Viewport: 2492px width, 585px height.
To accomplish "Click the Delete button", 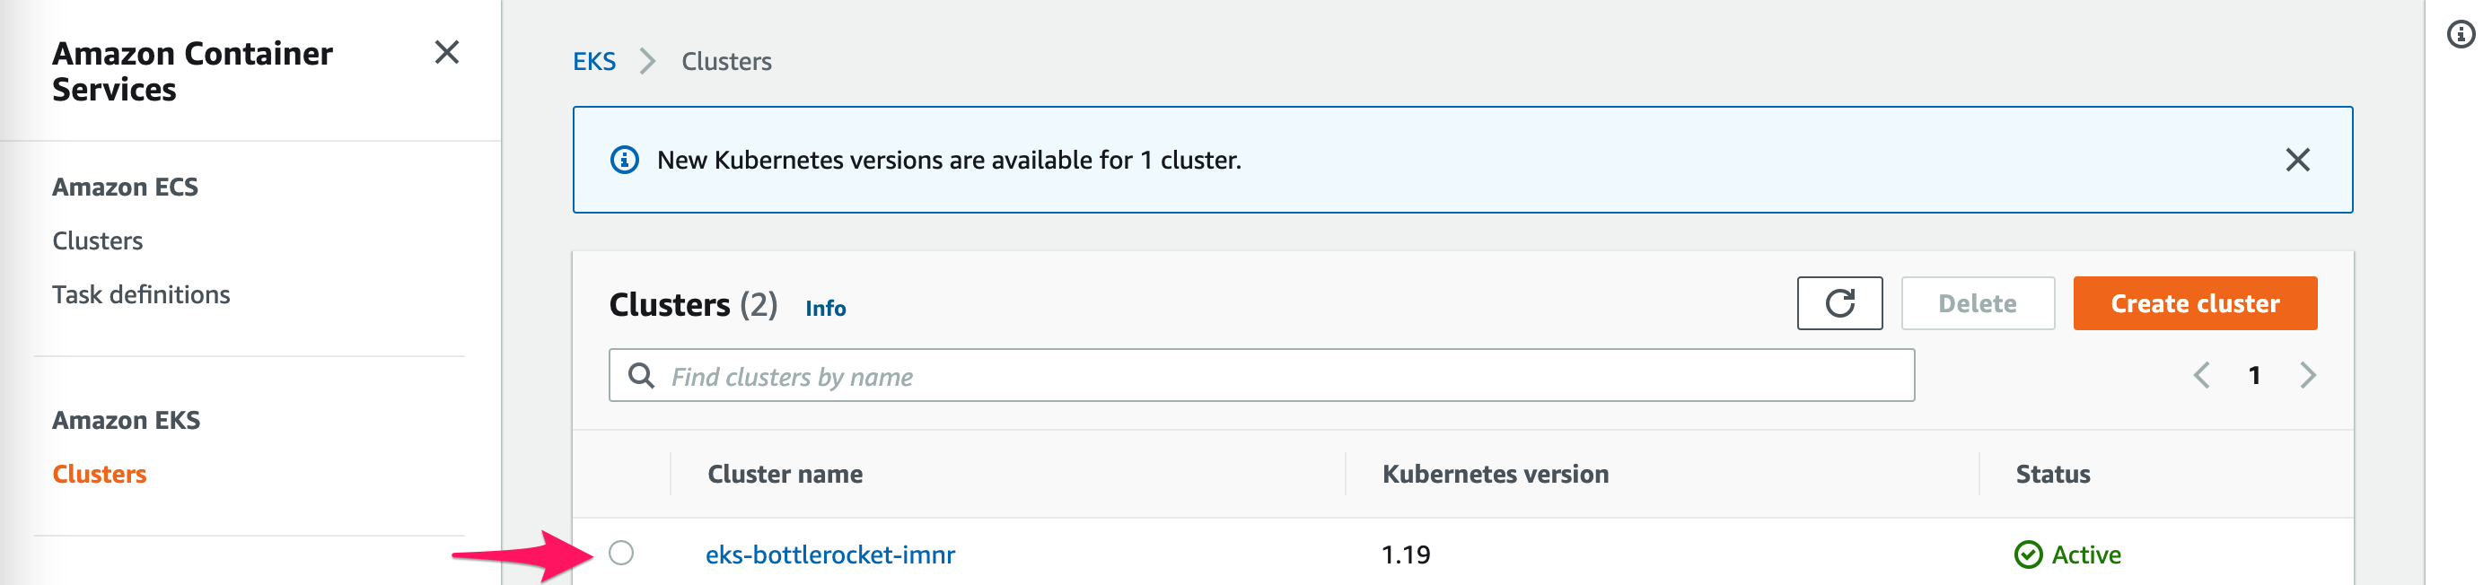I will [1977, 303].
